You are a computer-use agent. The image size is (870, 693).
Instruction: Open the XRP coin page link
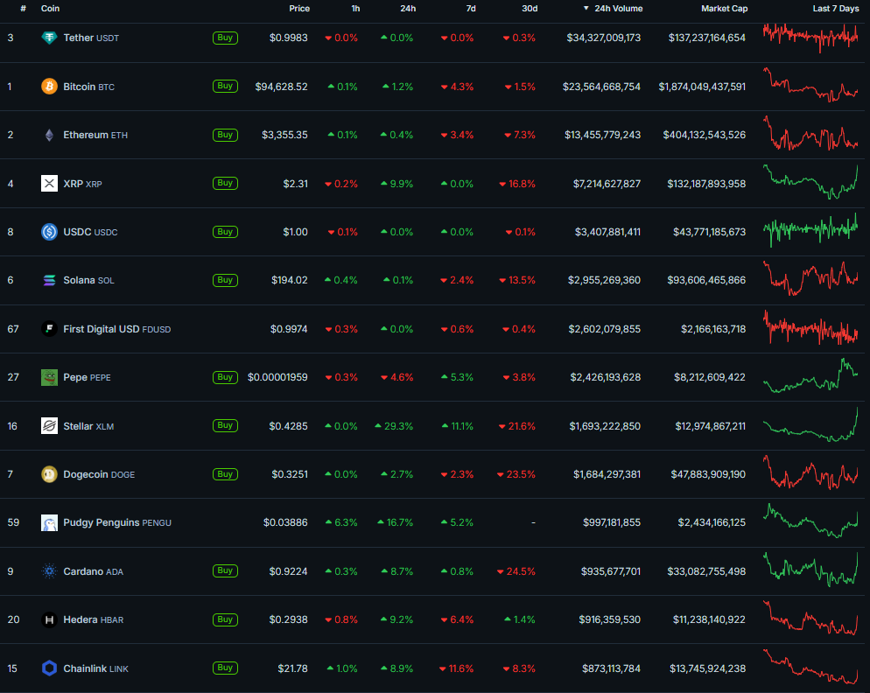[82, 184]
